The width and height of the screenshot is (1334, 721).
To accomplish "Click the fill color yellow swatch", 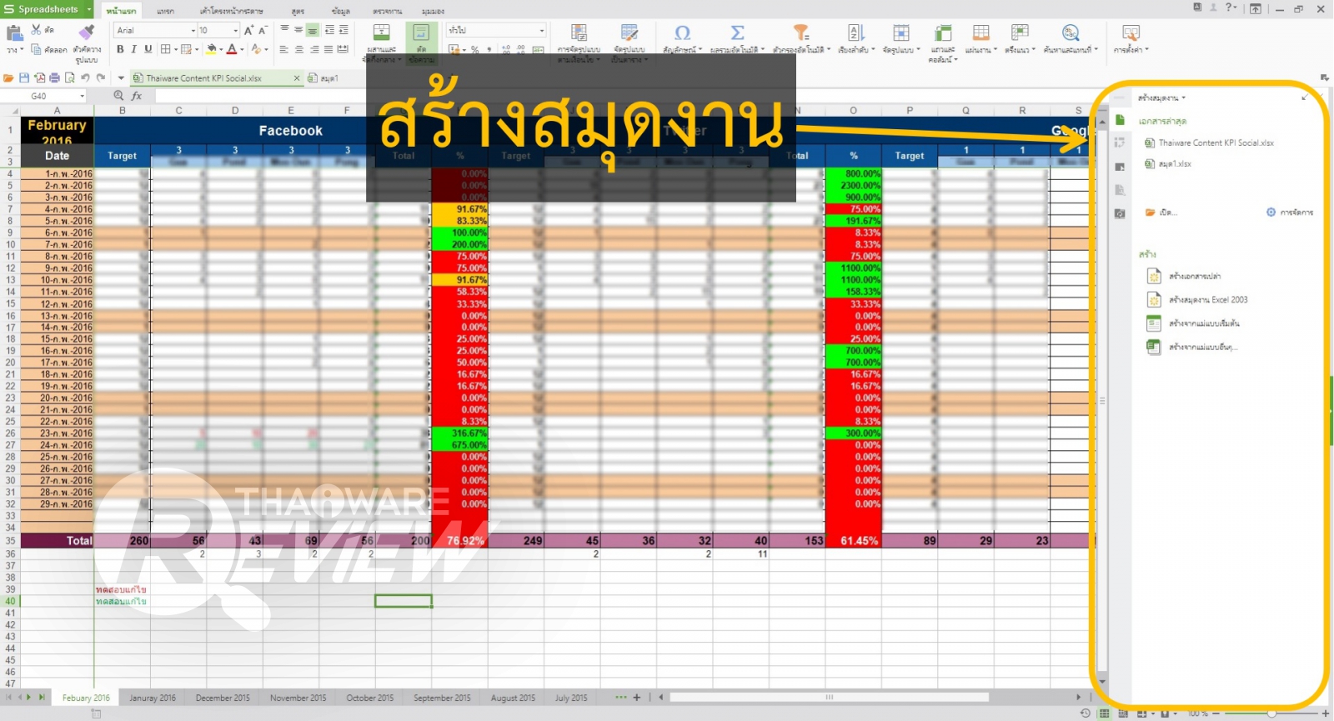I will [x=211, y=49].
